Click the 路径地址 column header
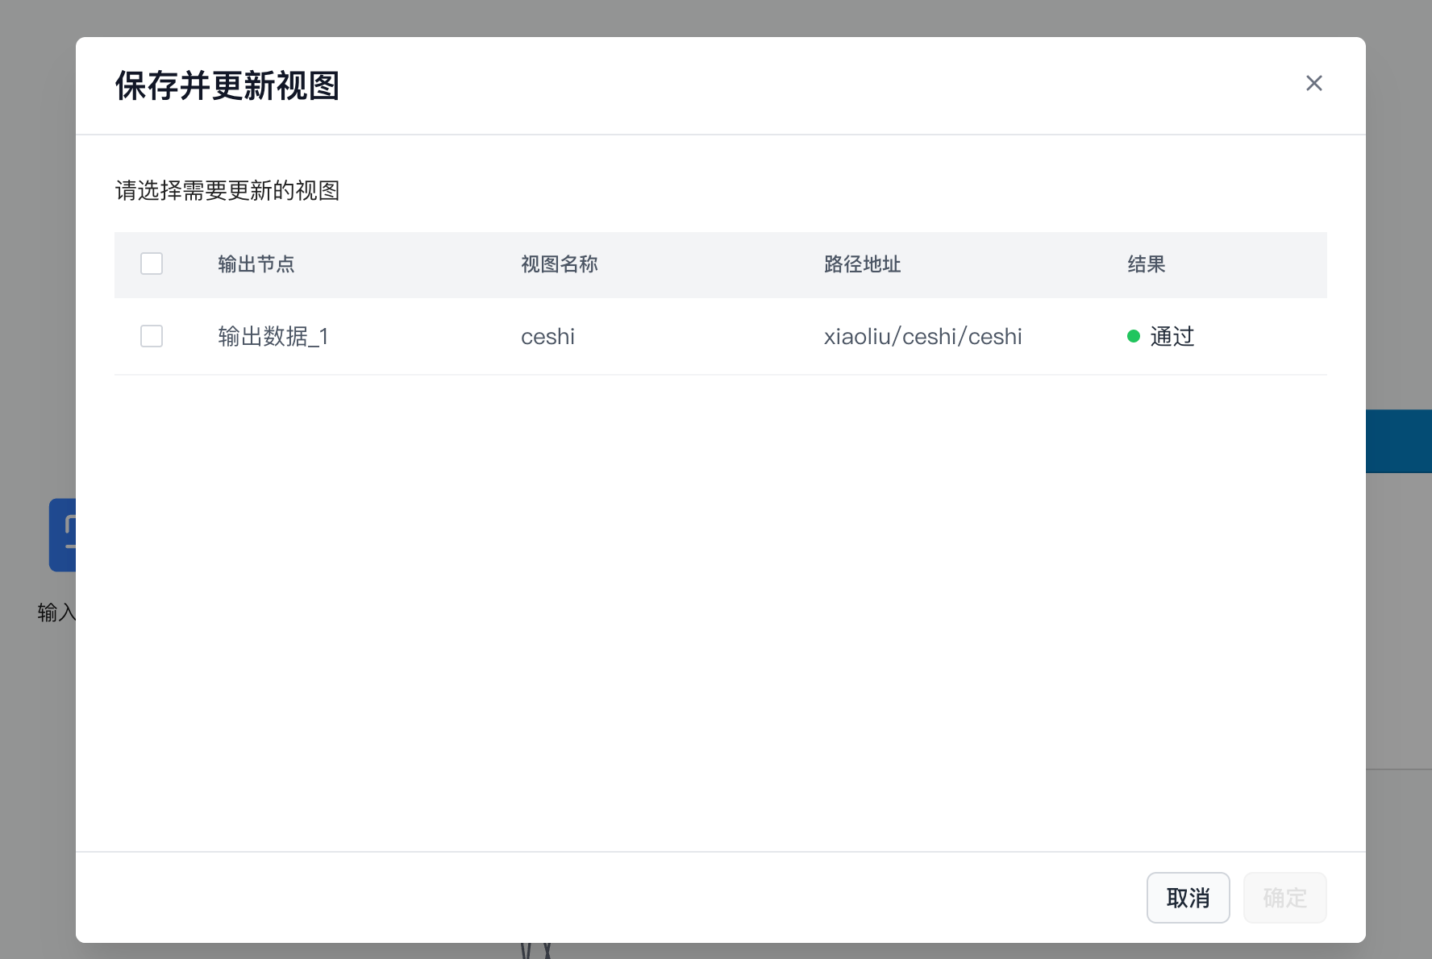 coord(862,264)
